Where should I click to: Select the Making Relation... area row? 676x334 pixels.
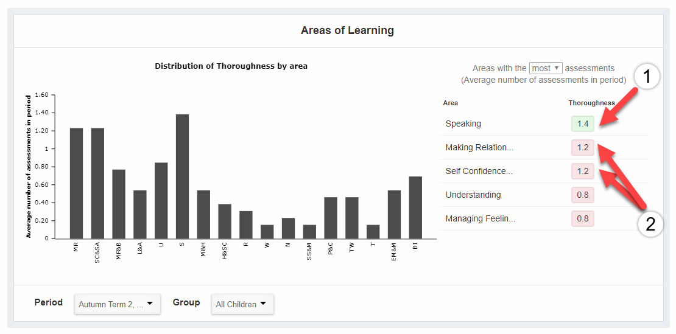479,147
